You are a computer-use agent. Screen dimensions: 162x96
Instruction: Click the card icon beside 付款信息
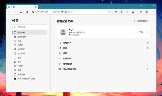coord(60,58)
